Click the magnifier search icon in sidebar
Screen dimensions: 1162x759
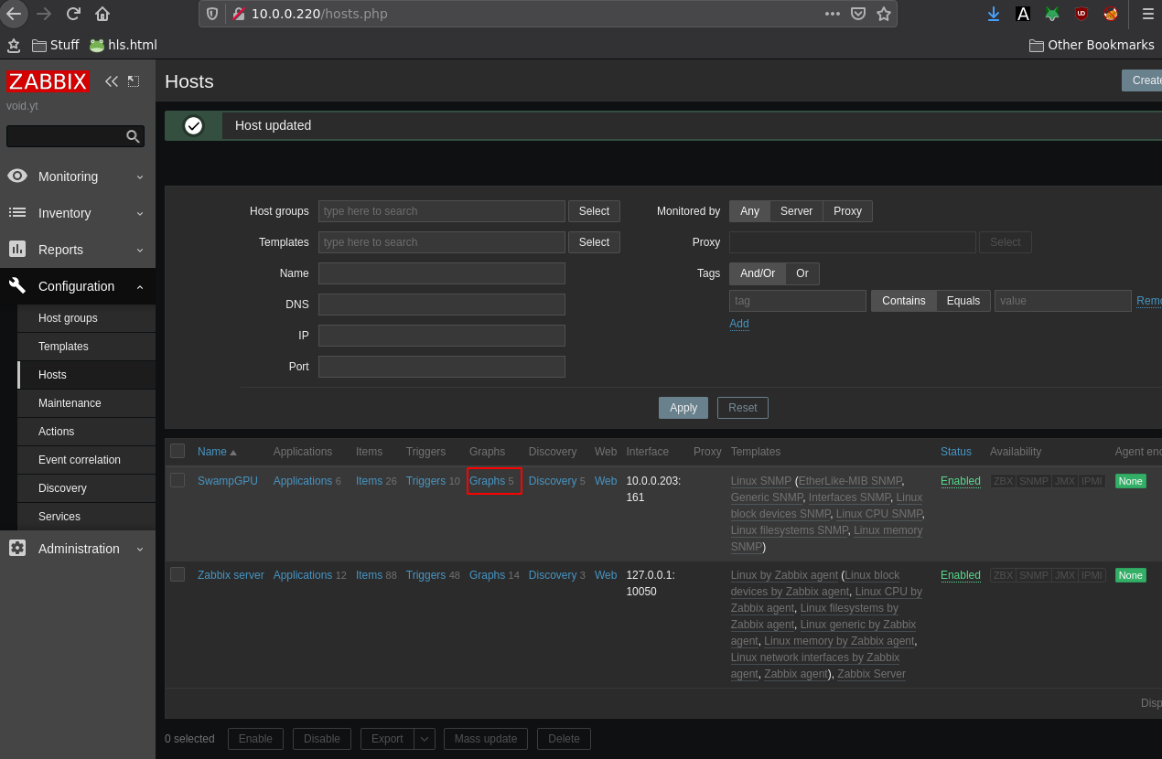click(134, 136)
